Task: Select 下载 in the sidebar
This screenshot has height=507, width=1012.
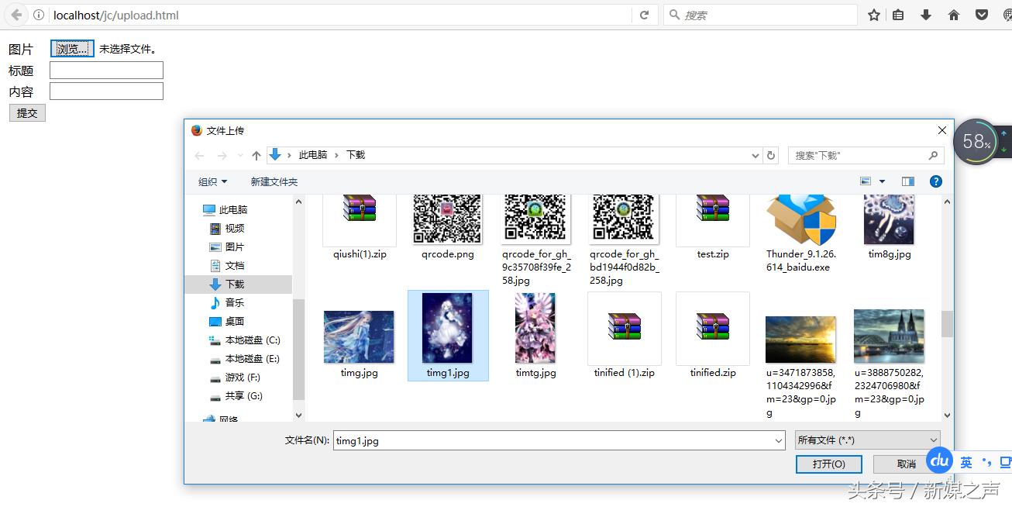Action: [234, 284]
